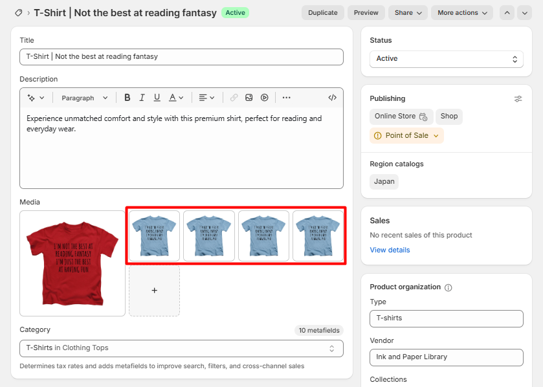543x387 pixels.
Task: Click the add media plus tile
Action: click(x=154, y=291)
